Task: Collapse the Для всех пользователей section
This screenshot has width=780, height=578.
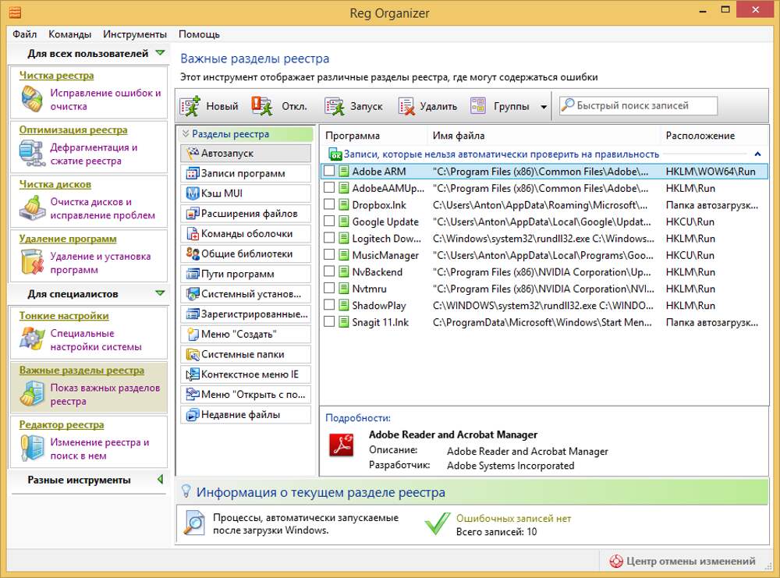Action: tap(160, 54)
